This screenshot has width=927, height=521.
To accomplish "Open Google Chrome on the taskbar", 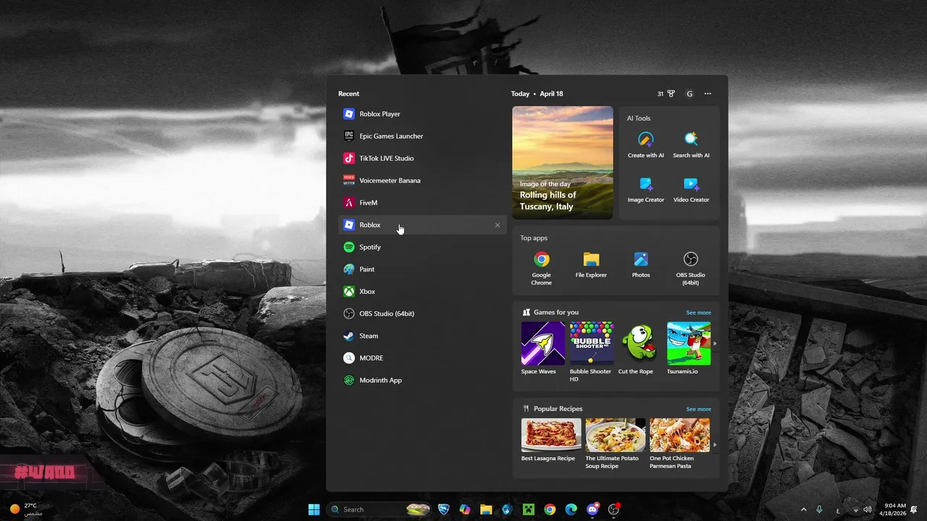I will [550, 509].
